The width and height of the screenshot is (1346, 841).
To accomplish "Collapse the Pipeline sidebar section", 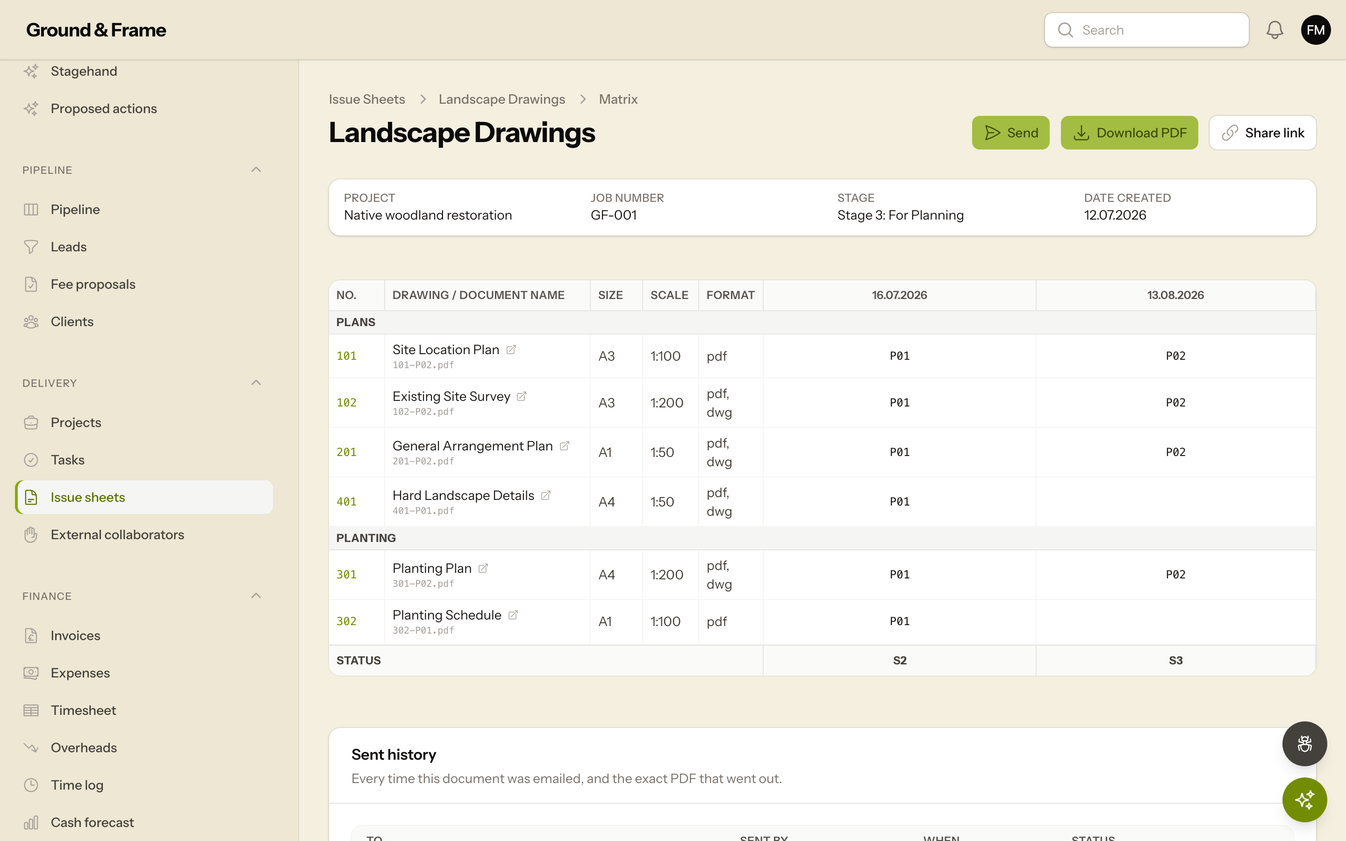I will coord(256,170).
